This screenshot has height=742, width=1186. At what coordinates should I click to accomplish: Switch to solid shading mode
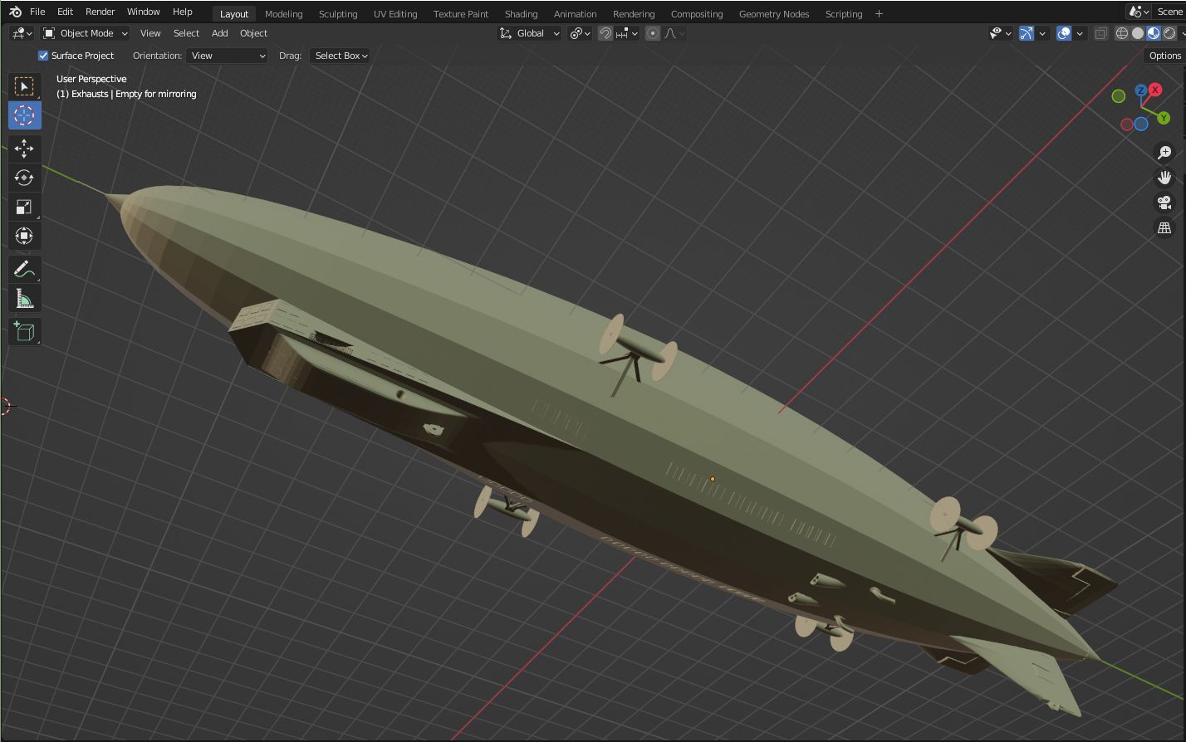[1138, 33]
